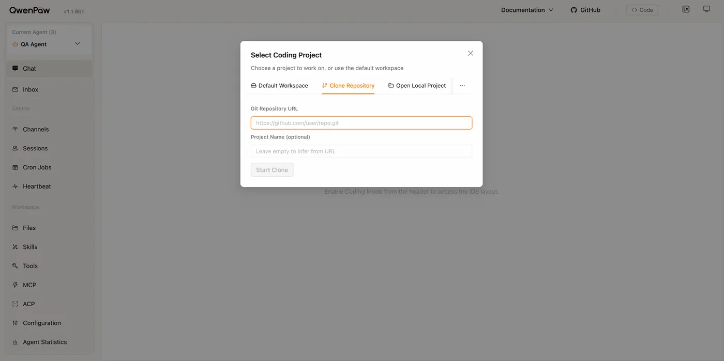Image resolution: width=724 pixels, height=361 pixels.
Task: Focus the Git Repository URL field
Action: (361, 123)
